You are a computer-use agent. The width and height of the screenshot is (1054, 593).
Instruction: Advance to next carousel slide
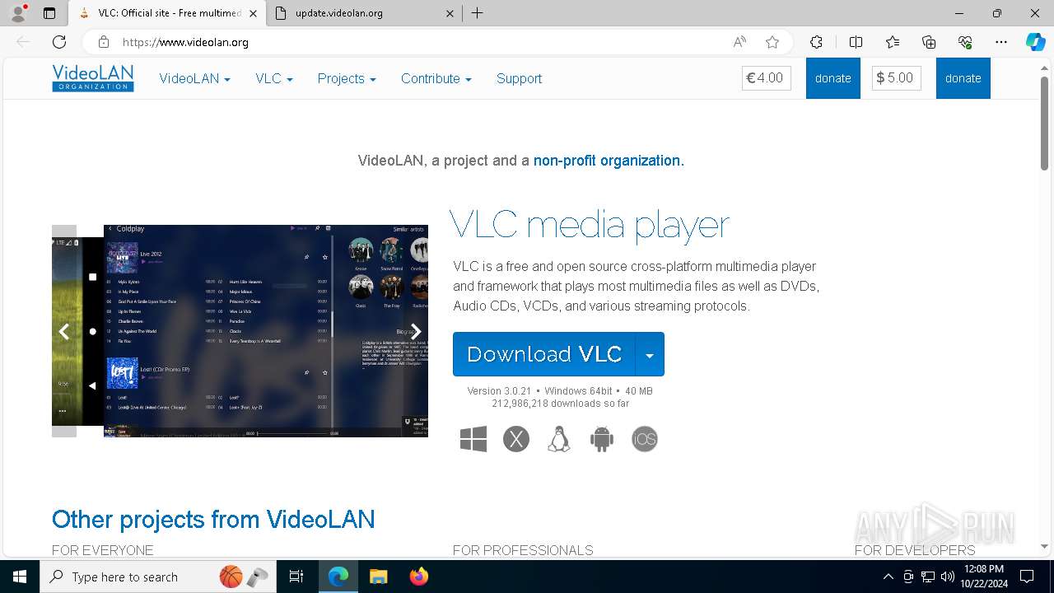(416, 331)
